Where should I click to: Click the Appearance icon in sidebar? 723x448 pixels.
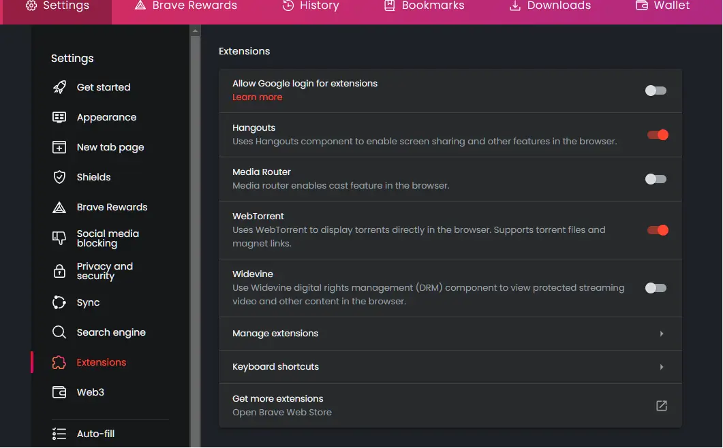(59, 117)
